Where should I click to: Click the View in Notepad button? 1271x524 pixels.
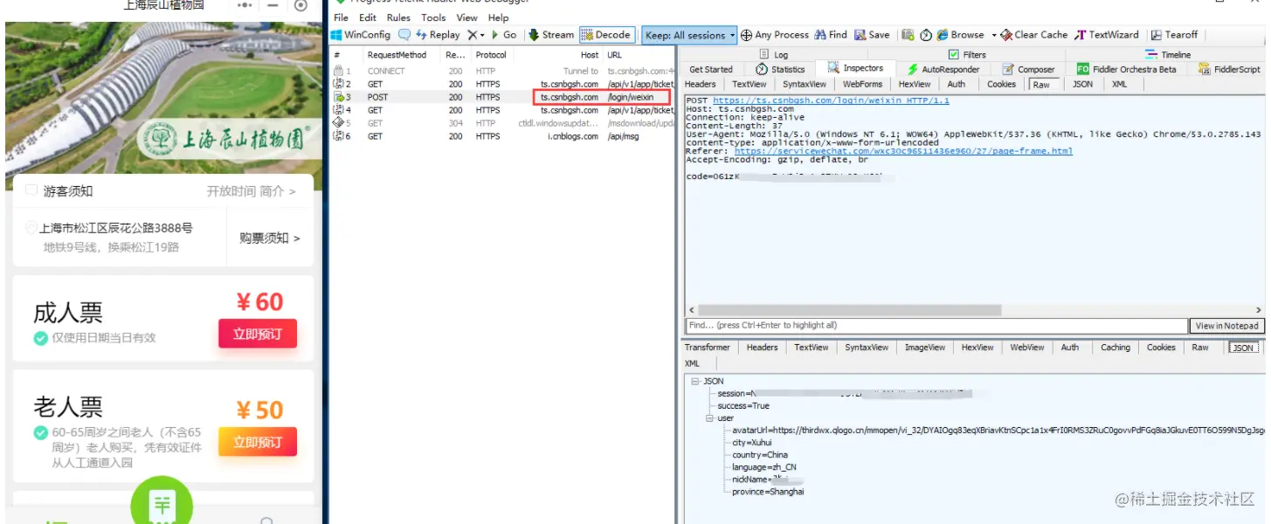(1226, 326)
